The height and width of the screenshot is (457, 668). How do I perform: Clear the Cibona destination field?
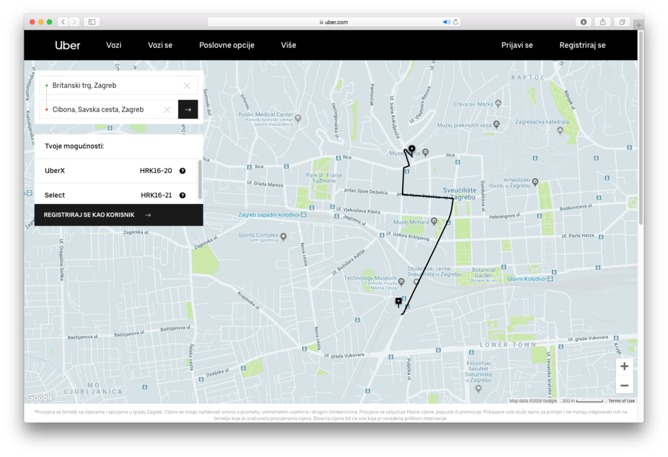[x=167, y=110]
